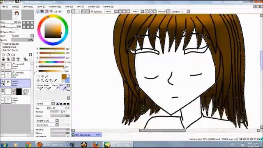Viewport: 263px width, 148px height.
Task: Click the navigator canvas thumbnail
Action: (x=17, y=15)
